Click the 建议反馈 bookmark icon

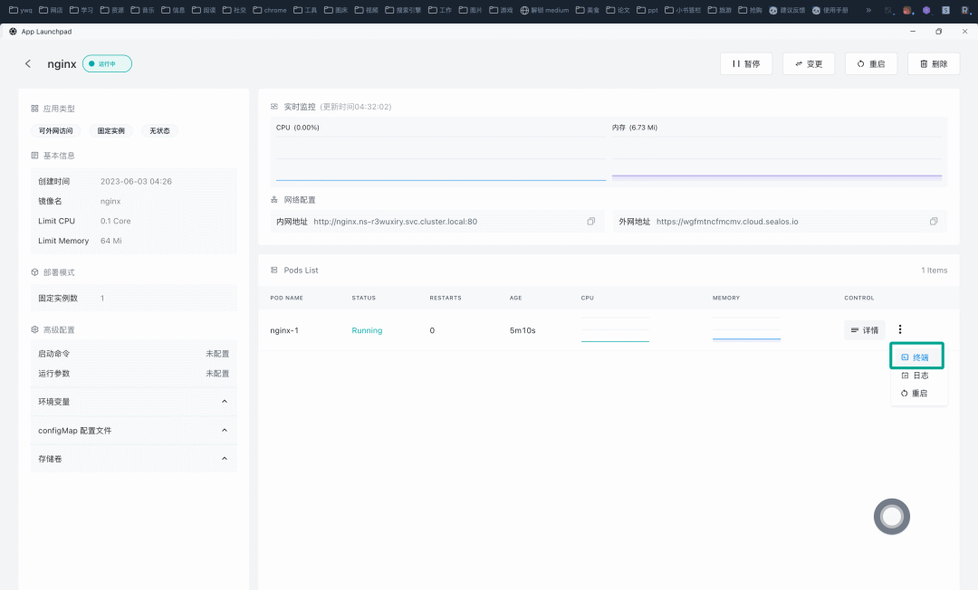(x=772, y=10)
